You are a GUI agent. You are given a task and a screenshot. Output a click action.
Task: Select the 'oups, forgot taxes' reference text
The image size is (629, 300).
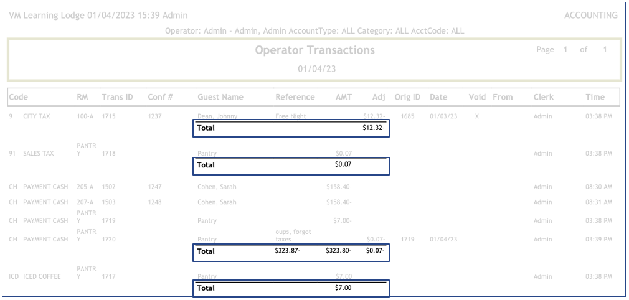pos(293,235)
